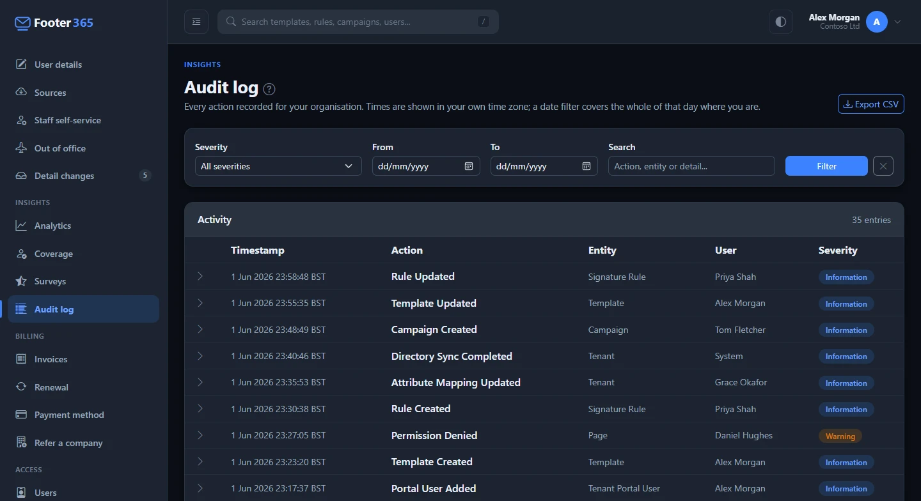This screenshot has height=501, width=921.
Task: Click the Severity column header
Action: tap(838, 250)
